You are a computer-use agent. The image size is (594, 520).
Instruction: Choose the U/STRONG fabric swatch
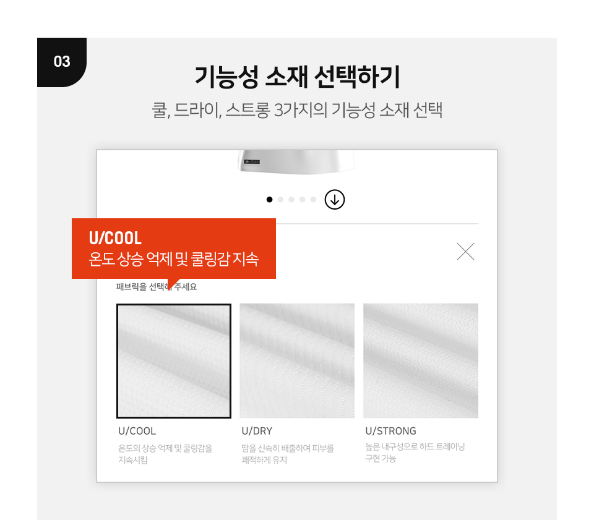421,360
